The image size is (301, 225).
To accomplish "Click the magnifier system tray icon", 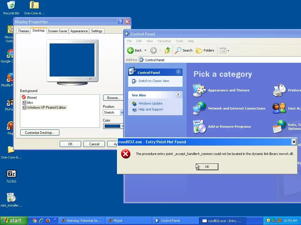I will 279,221.
